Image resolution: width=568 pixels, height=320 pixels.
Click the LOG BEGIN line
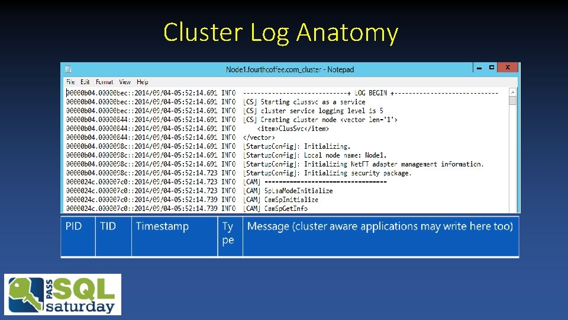pos(282,93)
